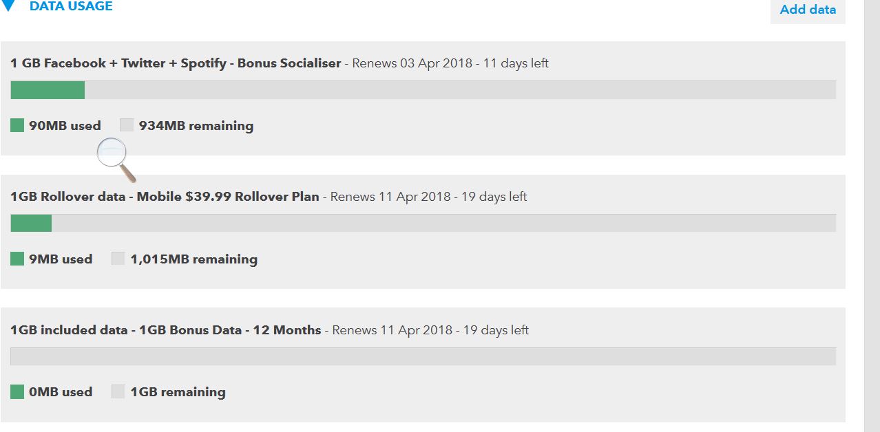Click the magnifying glass icon
The image size is (880, 432).
point(115,159)
